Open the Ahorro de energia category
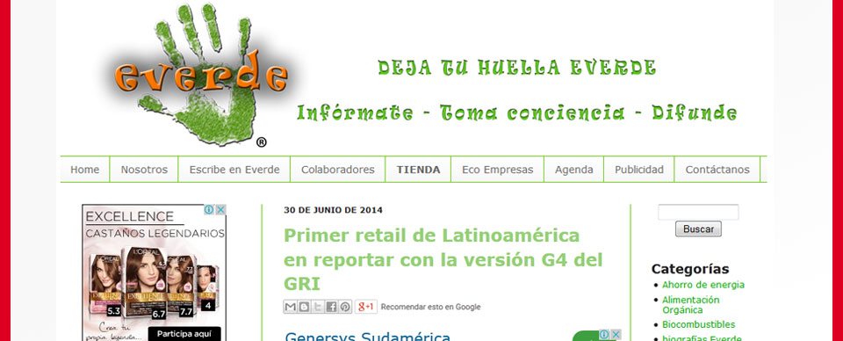Screen dimensions: 843x341 tap(703, 285)
